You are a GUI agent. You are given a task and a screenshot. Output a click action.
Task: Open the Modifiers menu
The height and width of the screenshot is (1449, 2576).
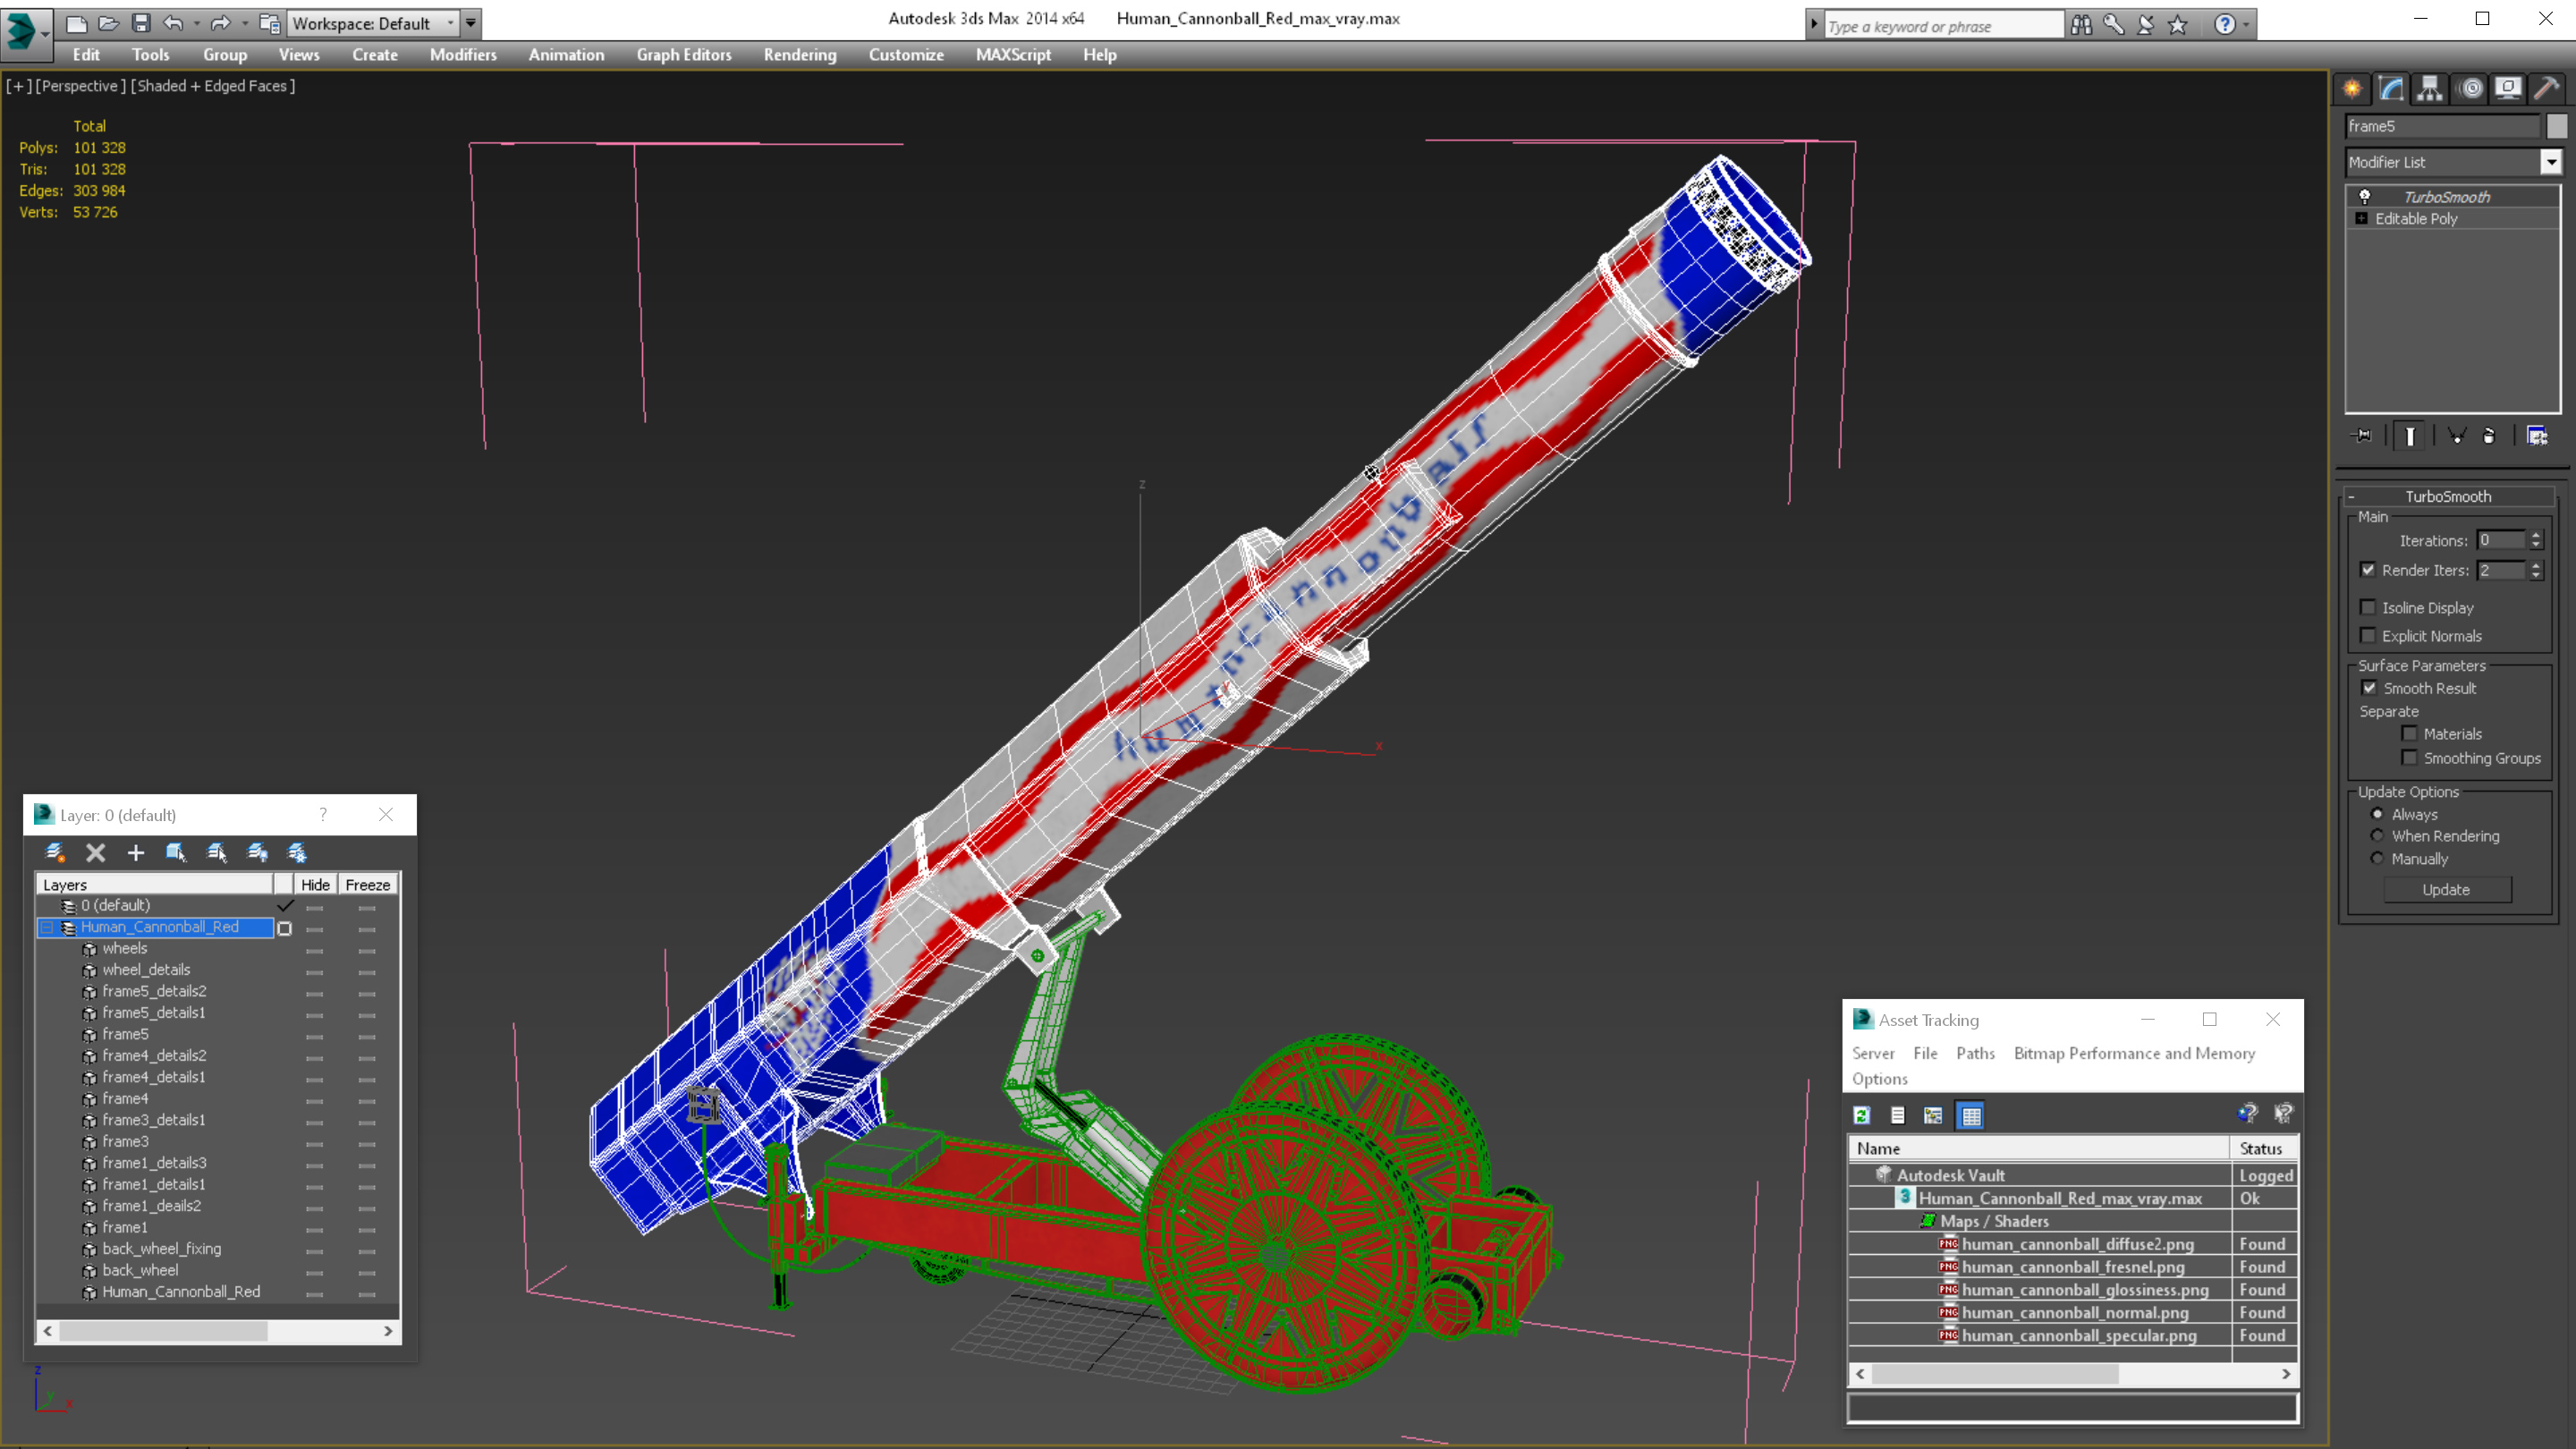pyautogui.click(x=463, y=55)
